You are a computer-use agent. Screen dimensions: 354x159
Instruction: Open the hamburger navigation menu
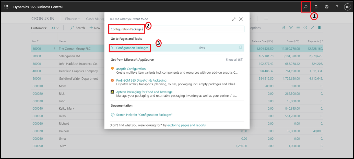pyautogui.click(x=266, y=19)
